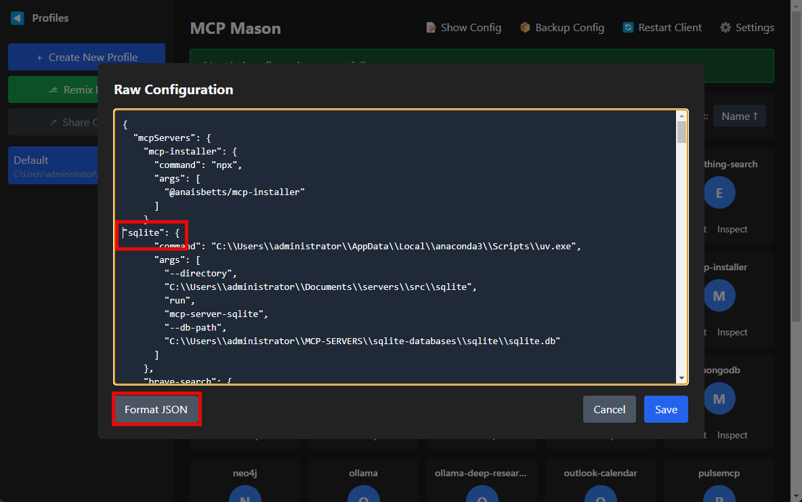Save the raw configuration

point(666,409)
